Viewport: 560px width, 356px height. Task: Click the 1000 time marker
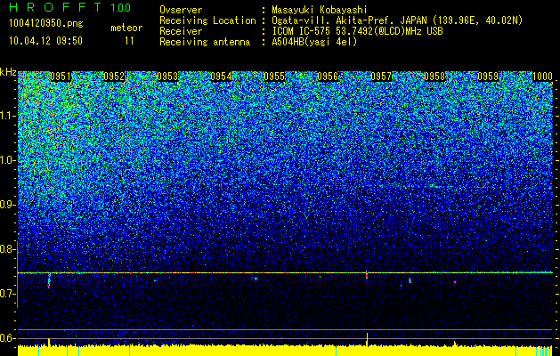pyautogui.click(x=542, y=77)
